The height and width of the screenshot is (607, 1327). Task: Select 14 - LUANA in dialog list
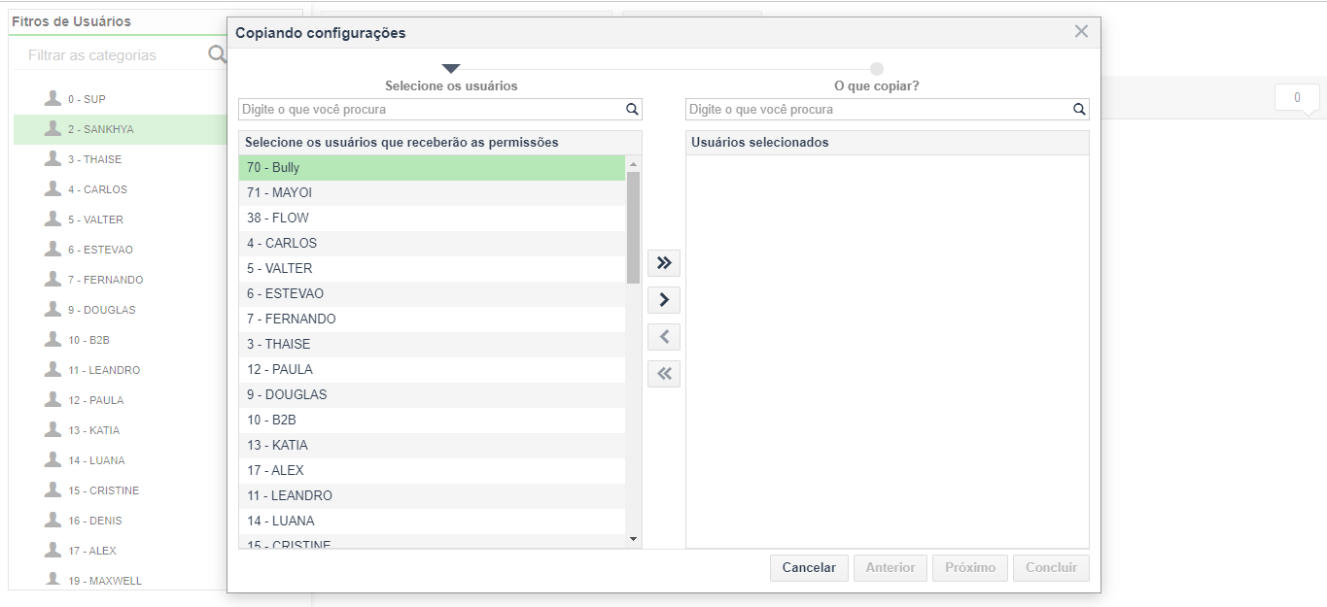[x=432, y=522]
